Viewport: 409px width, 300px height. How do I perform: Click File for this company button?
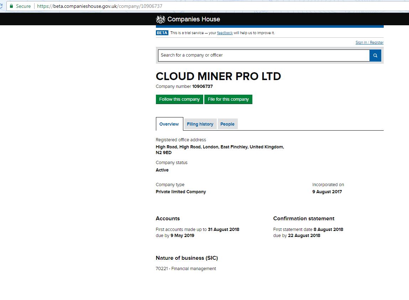pyautogui.click(x=228, y=99)
